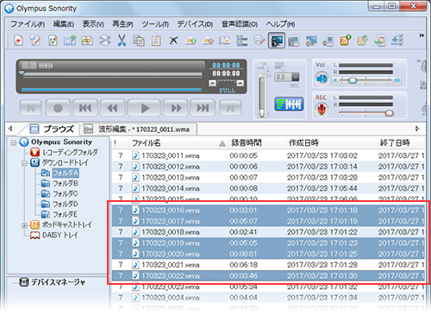The width and height of the screenshot is (431, 315).
Task: Switch to the ブラウズ tab
Action: pos(52,129)
